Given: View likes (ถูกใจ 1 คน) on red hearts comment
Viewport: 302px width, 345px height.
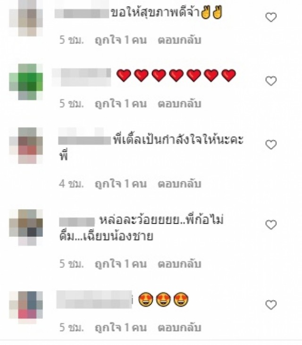Looking at the screenshot, I should tap(121, 104).
